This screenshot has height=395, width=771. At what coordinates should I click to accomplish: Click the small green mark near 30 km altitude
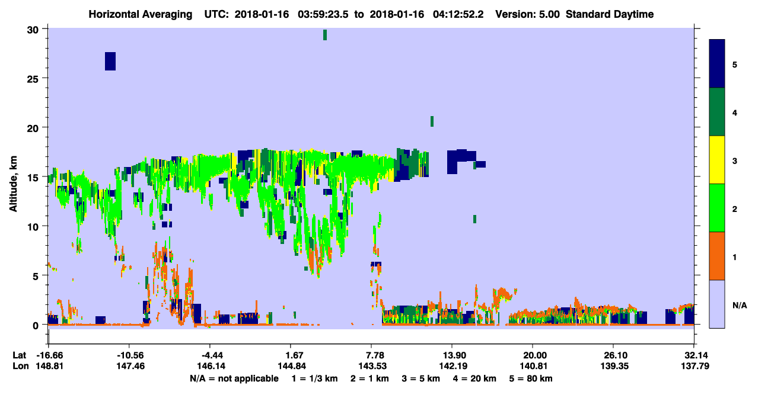(325, 34)
